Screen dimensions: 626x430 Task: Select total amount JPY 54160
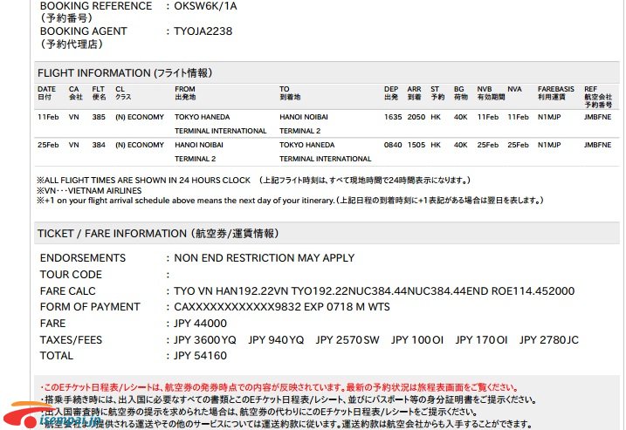click(200, 355)
